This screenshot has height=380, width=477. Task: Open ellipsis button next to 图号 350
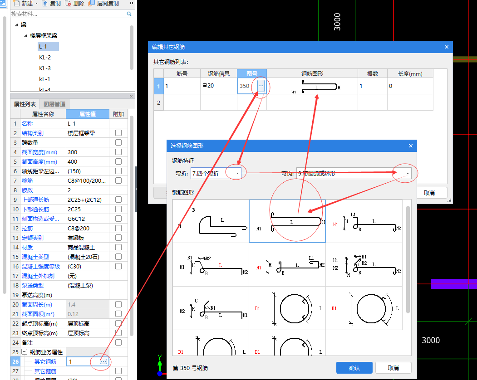pos(261,86)
